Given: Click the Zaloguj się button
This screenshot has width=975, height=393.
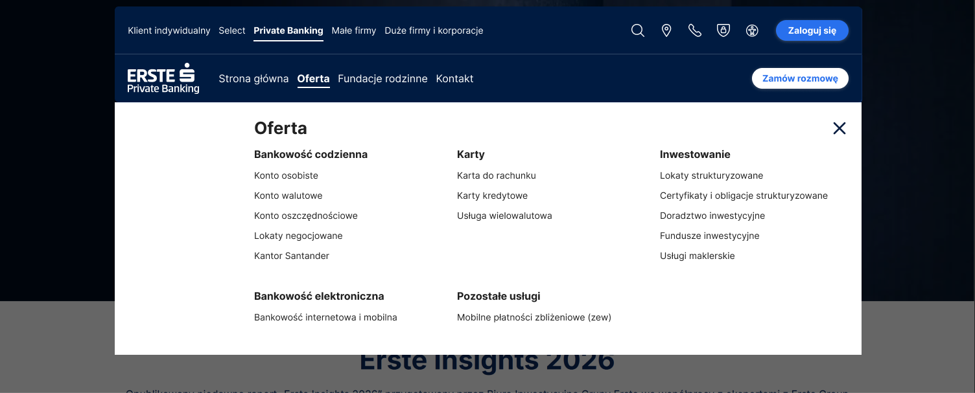Looking at the screenshot, I should (x=812, y=30).
